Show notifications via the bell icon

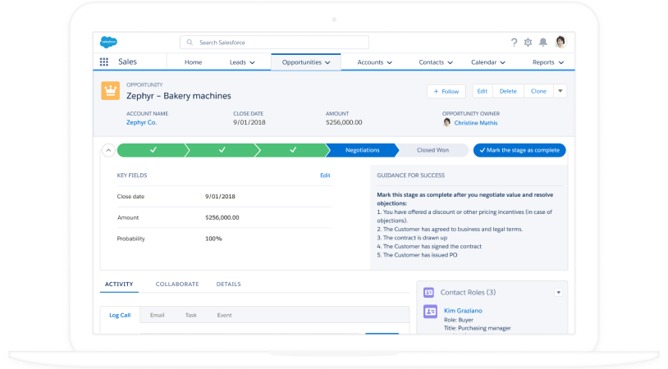[x=542, y=43]
